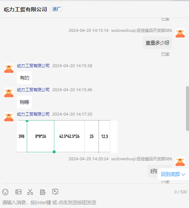The height and width of the screenshot is (208, 189).
Task: Click your avatar next to 重量多少呀
Action: [180, 33]
